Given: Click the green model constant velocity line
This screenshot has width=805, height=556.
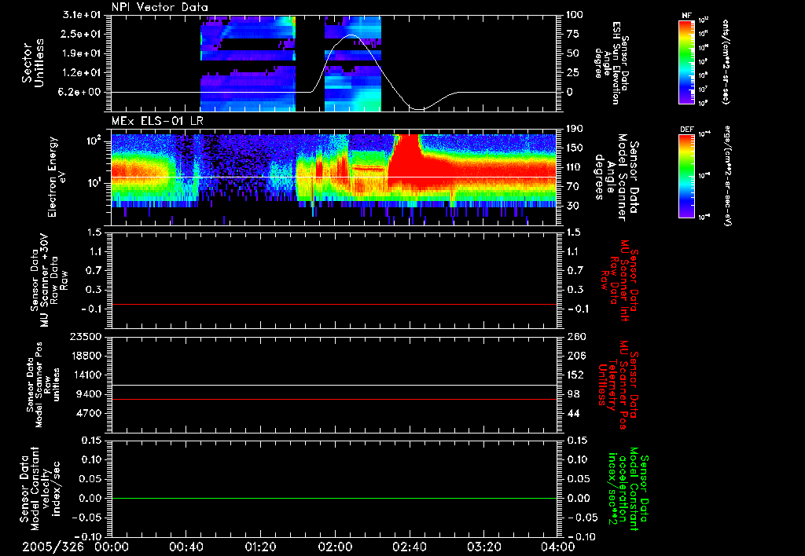Looking at the screenshot, I should 333,498.
